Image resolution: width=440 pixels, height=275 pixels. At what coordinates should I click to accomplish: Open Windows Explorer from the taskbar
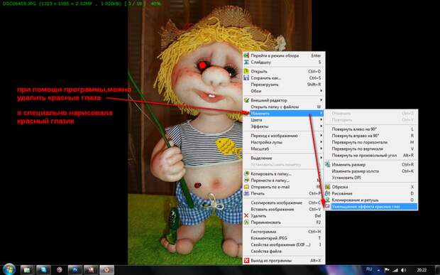point(27,270)
